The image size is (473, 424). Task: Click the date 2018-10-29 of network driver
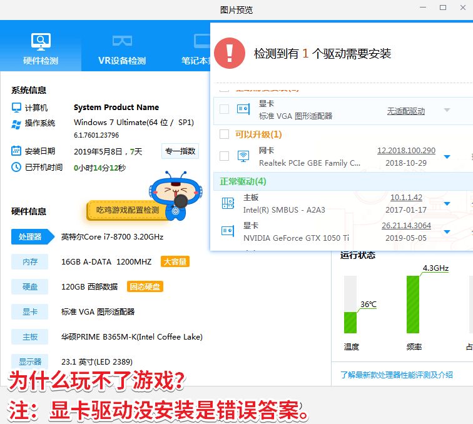click(x=406, y=163)
